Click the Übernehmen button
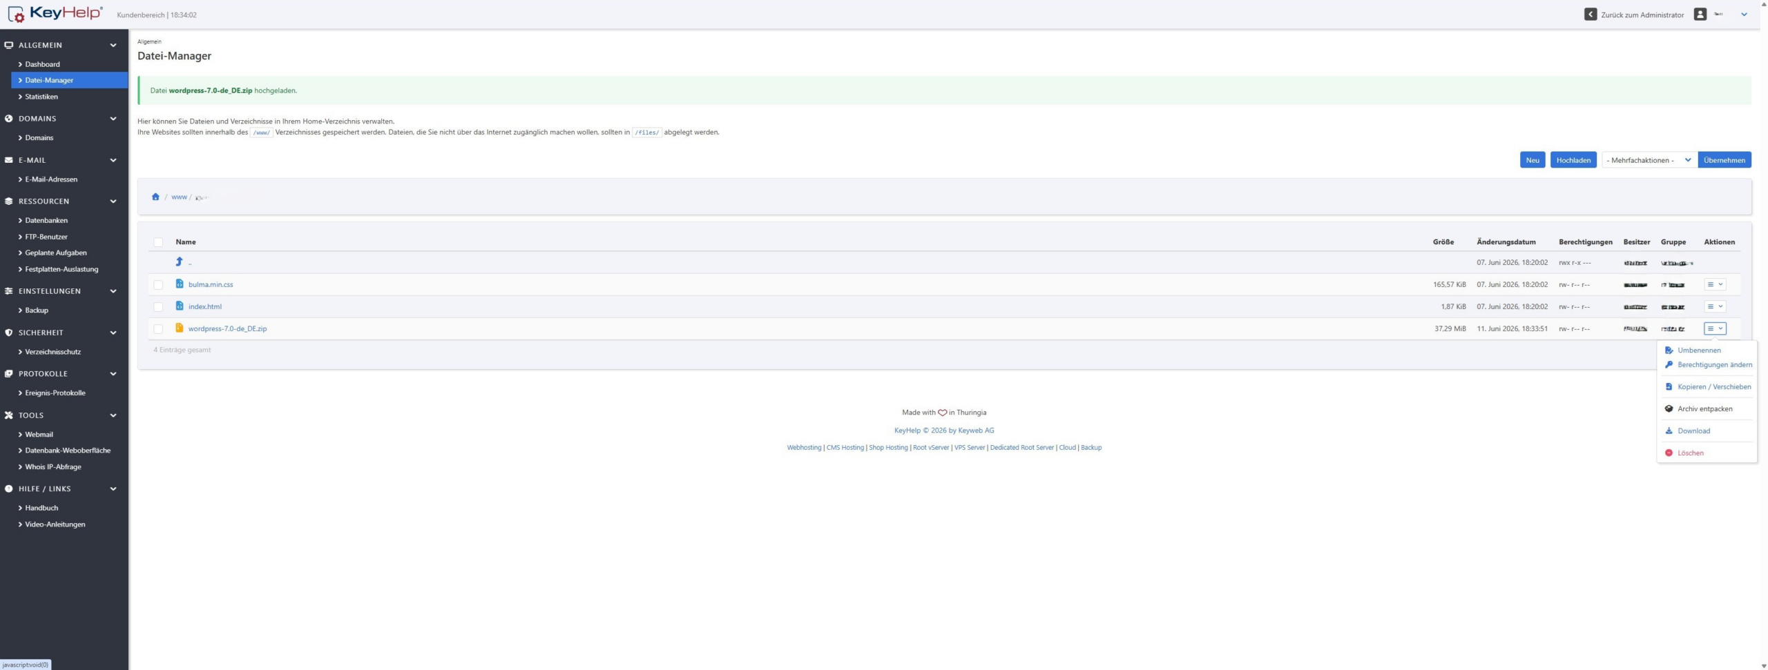This screenshot has height=670, width=1768. coord(1724,160)
